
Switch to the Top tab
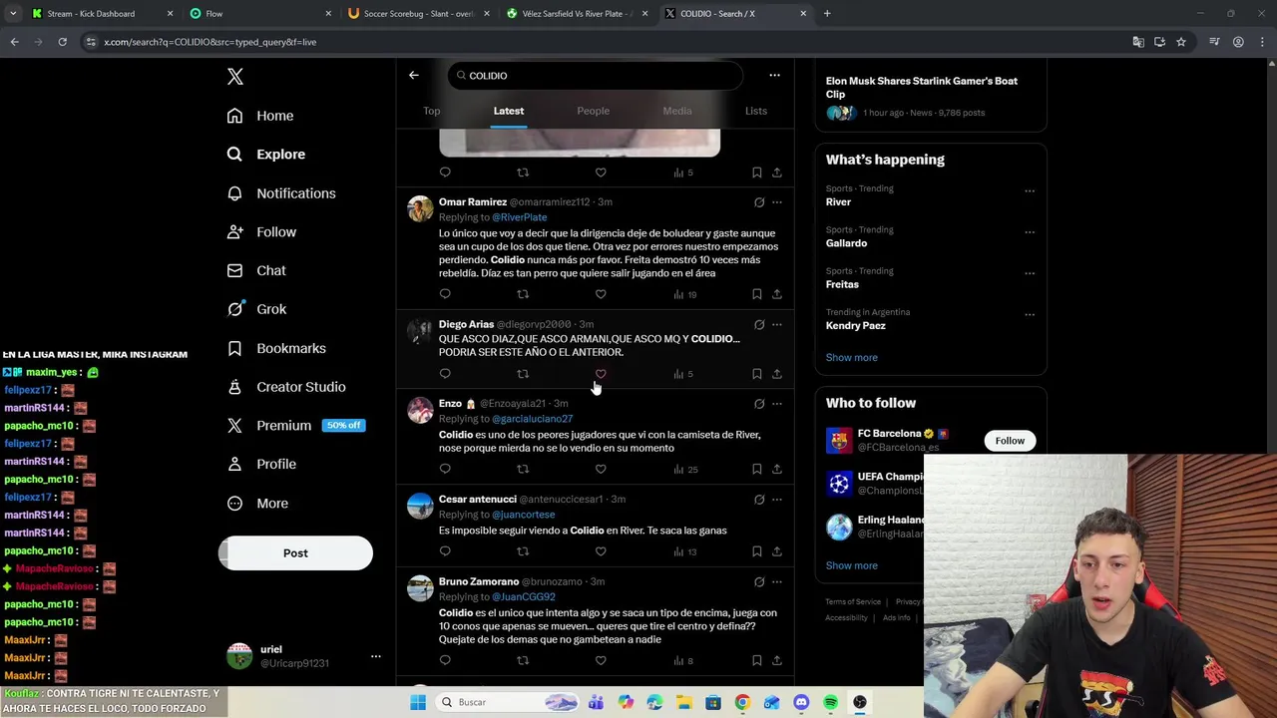pyautogui.click(x=431, y=111)
